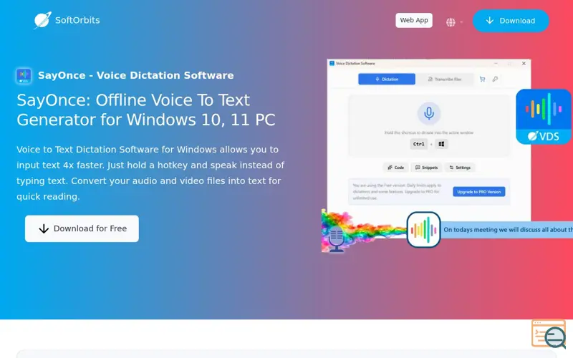Select the Dictation tab in app preview
This screenshot has width=573, height=358.
[387, 79]
